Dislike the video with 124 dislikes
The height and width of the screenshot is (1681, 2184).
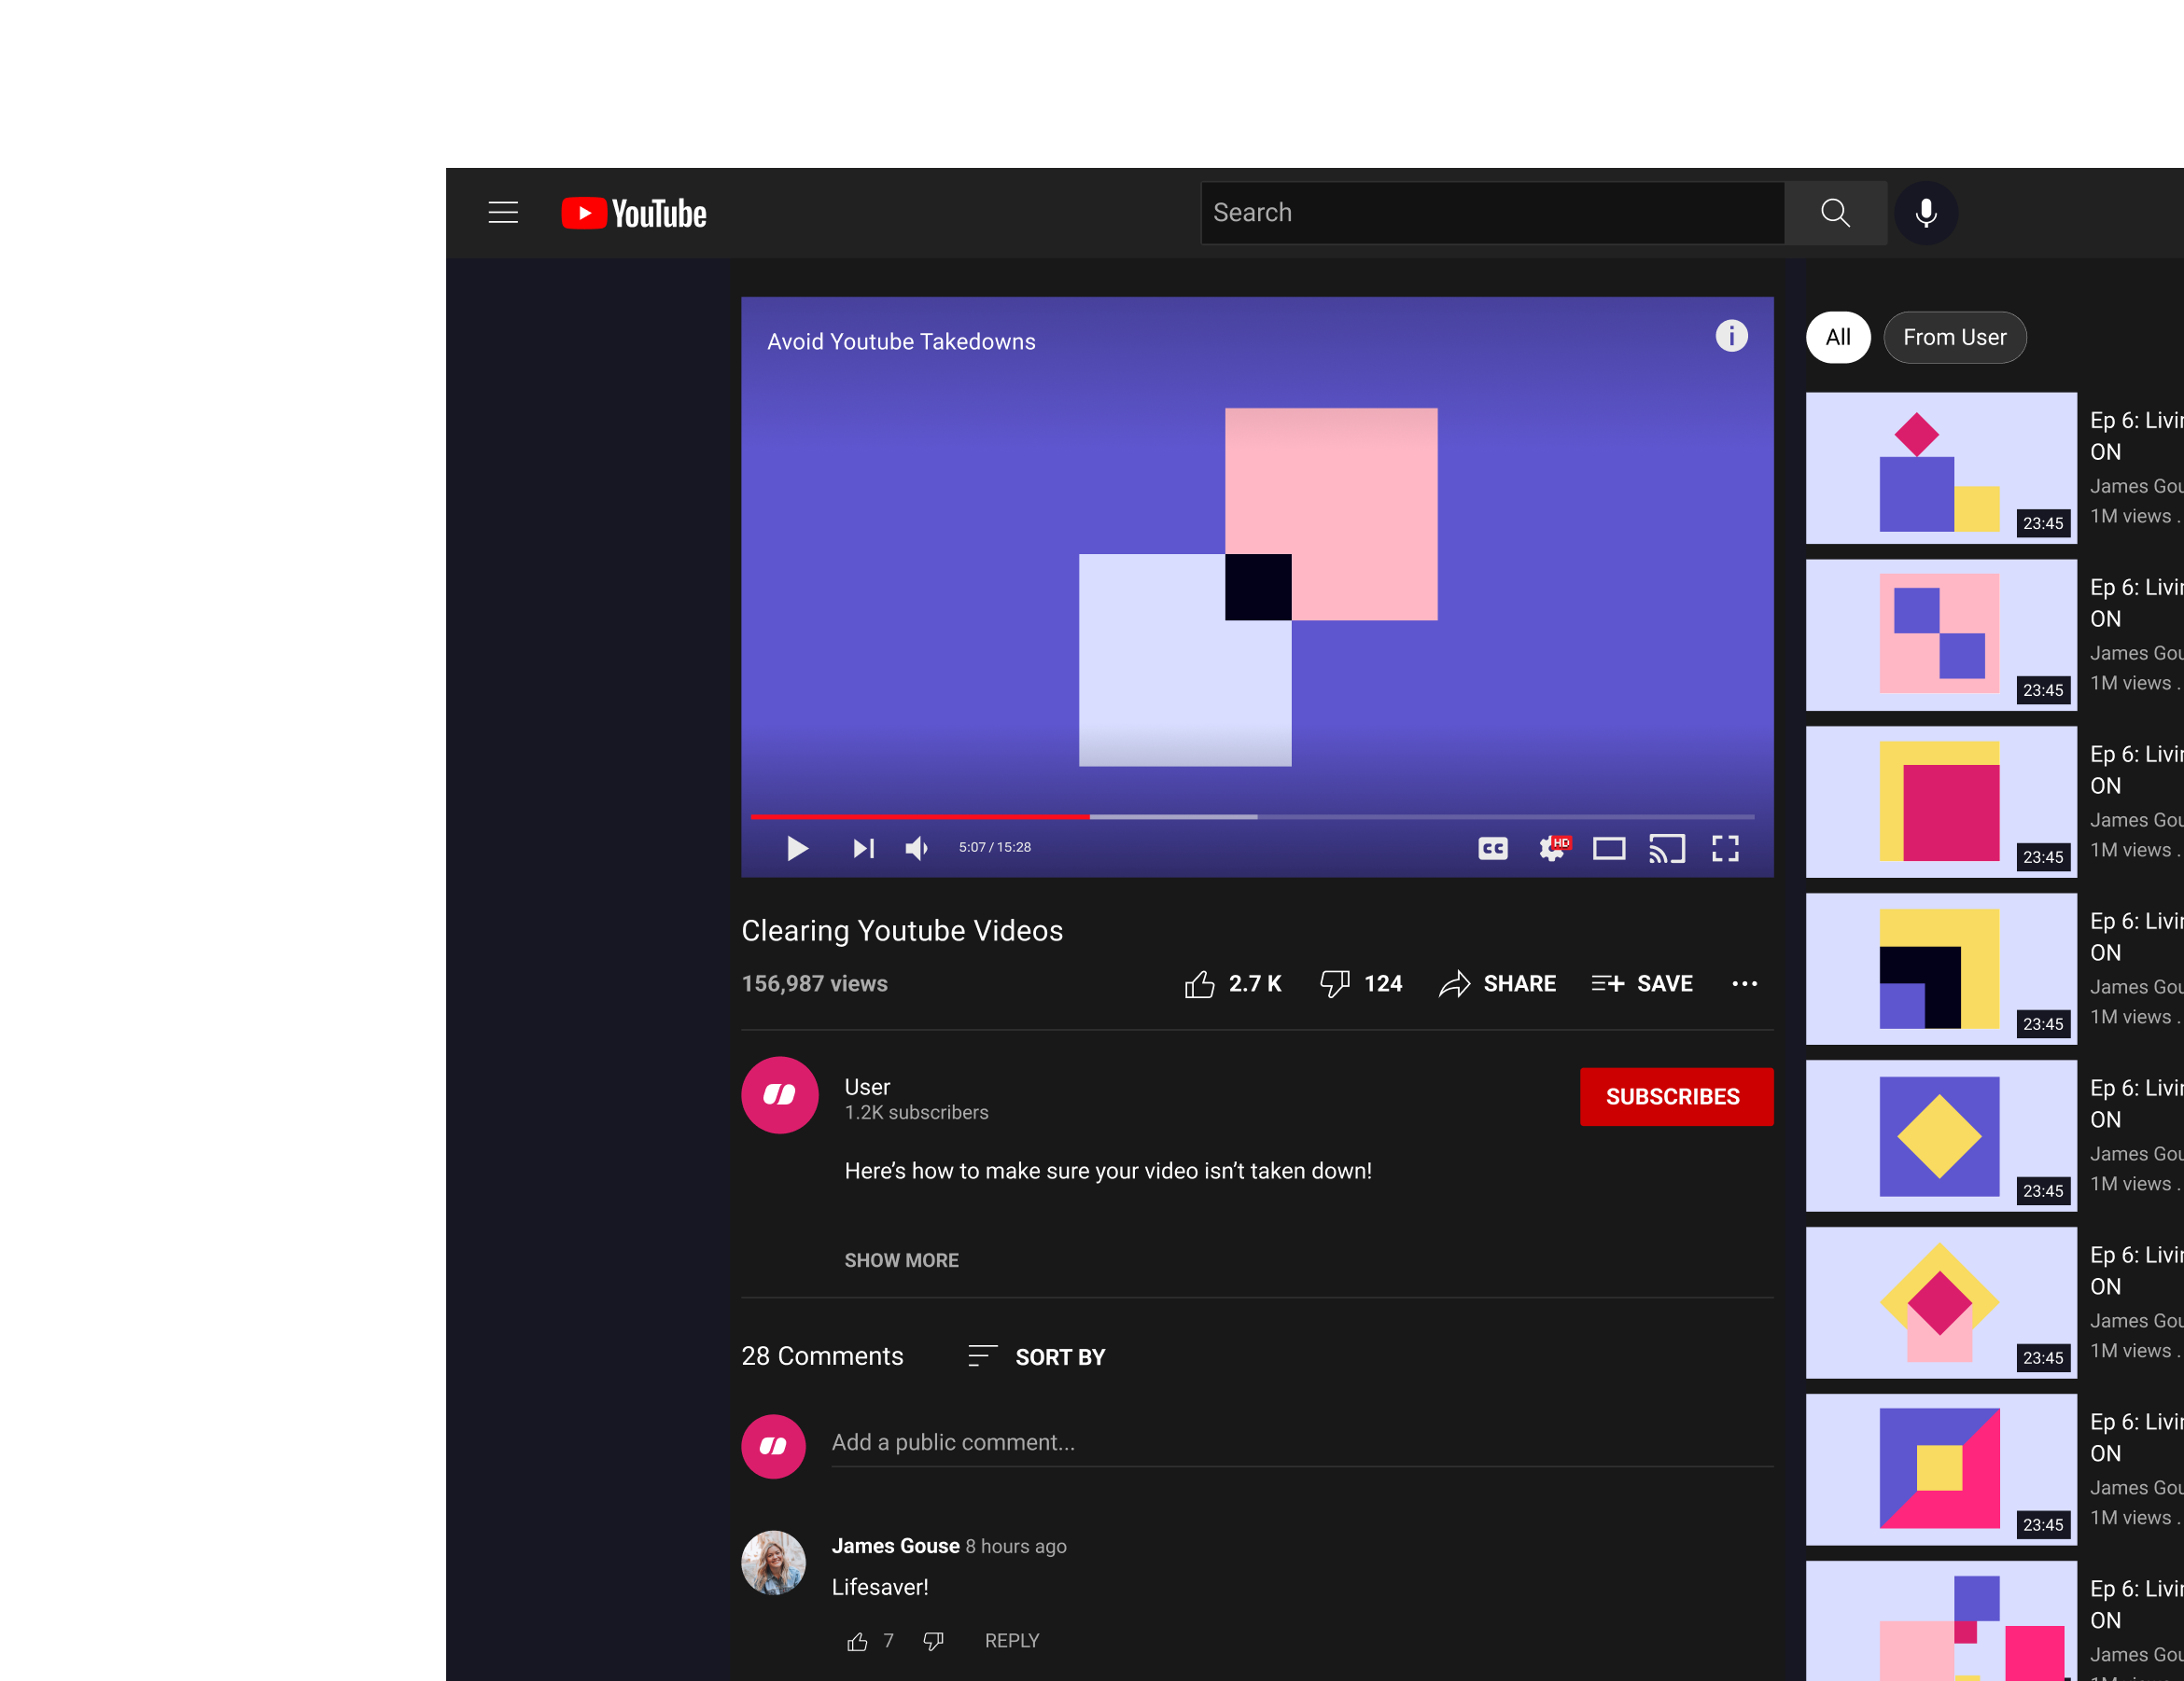point(1361,983)
